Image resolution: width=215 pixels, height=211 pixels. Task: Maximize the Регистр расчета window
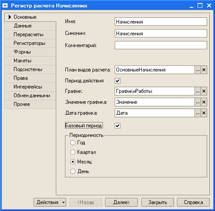click(200, 6)
